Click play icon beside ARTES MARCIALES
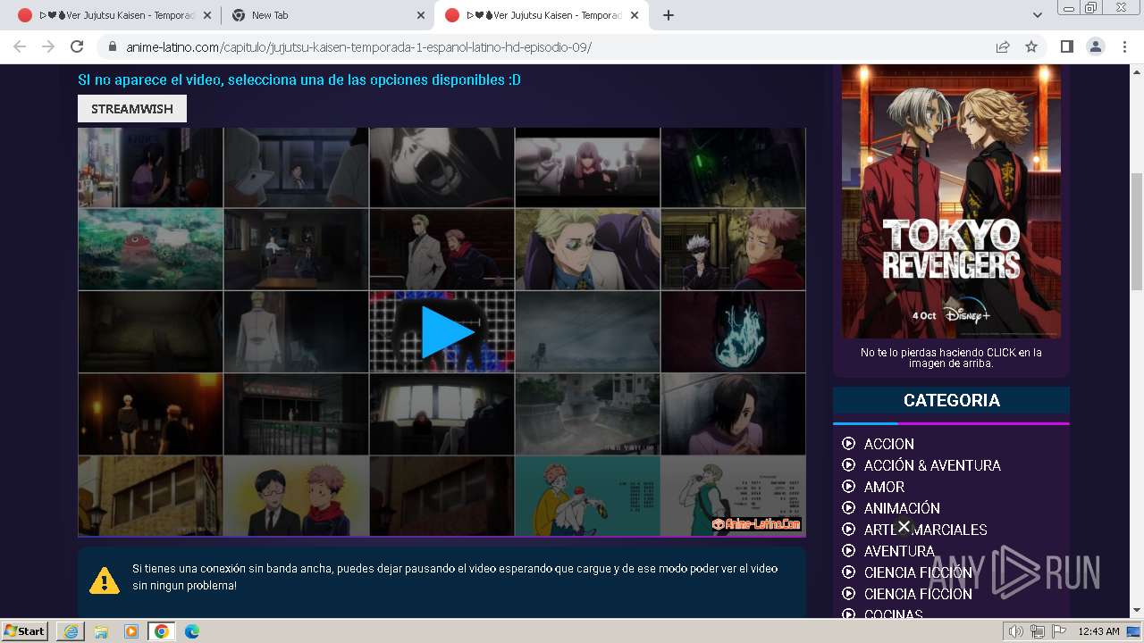Screen dimensions: 1144x643 click(x=848, y=530)
